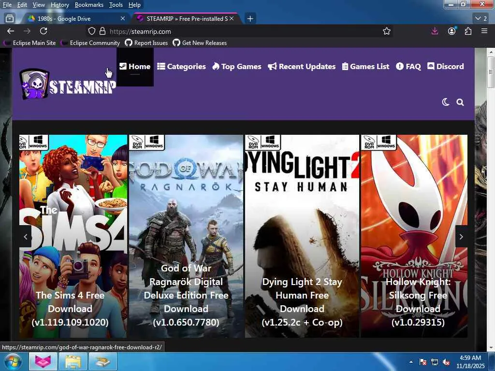Click the tracking protection shield icon

91,31
